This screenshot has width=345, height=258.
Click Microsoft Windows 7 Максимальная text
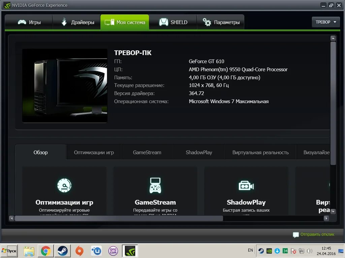click(x=229, y=101)
